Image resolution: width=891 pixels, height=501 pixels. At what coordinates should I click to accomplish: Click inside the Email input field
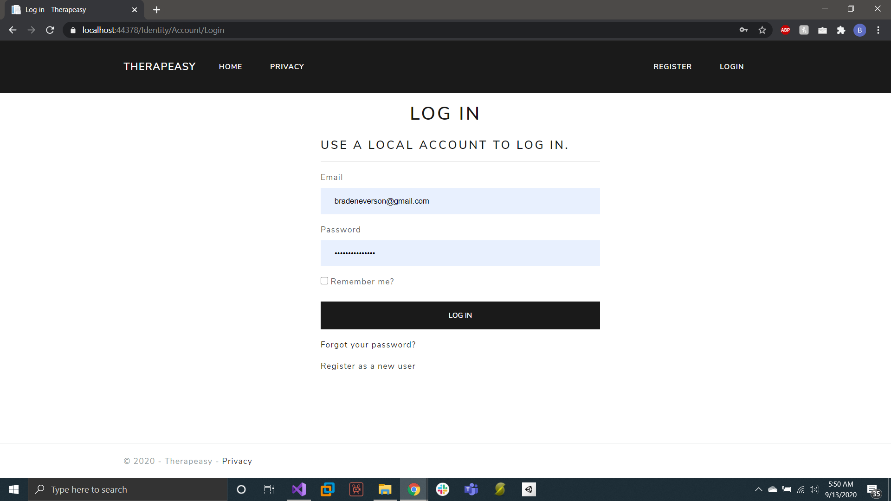460,201
